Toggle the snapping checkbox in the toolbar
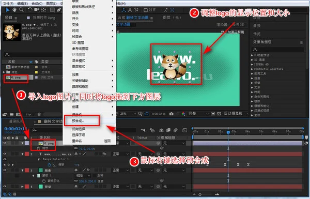Image resolution: width=310 pixels, height=199 pixels. click(x=146, y=10)
